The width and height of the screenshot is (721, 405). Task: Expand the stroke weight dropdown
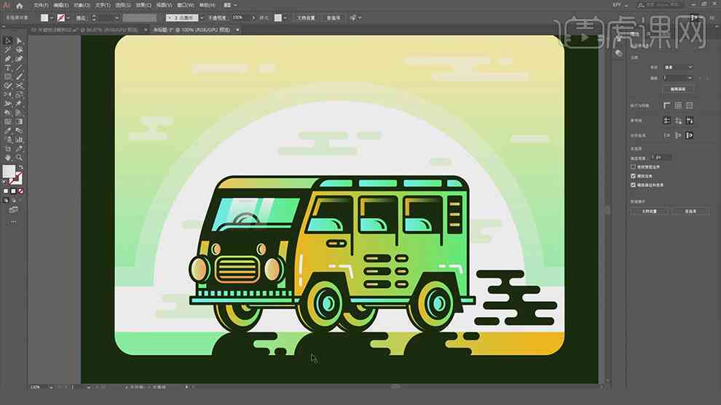point(117,18)
